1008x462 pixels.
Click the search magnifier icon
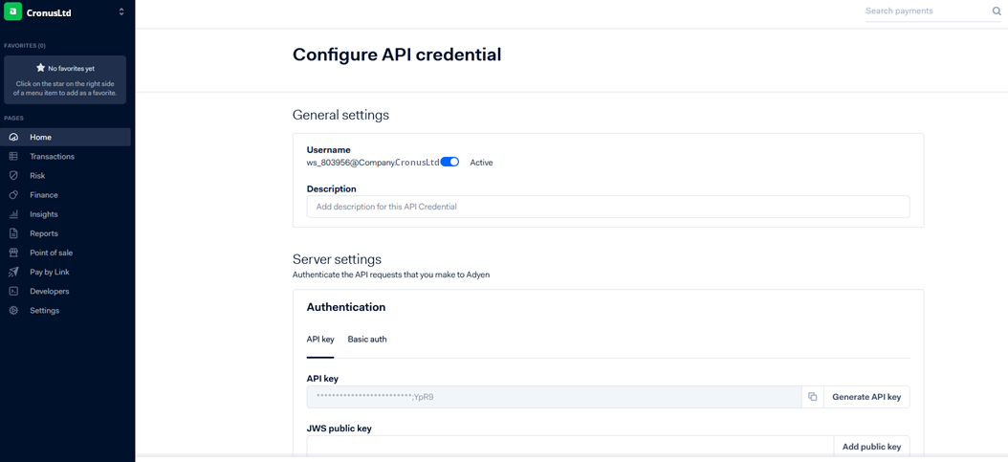pos(997,11)
